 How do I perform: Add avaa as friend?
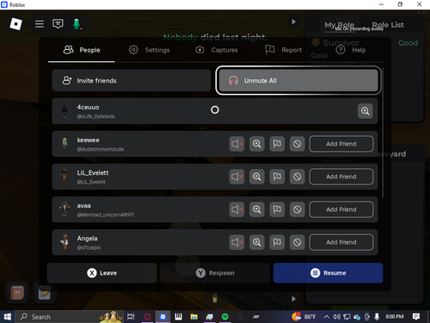(341, 209)
